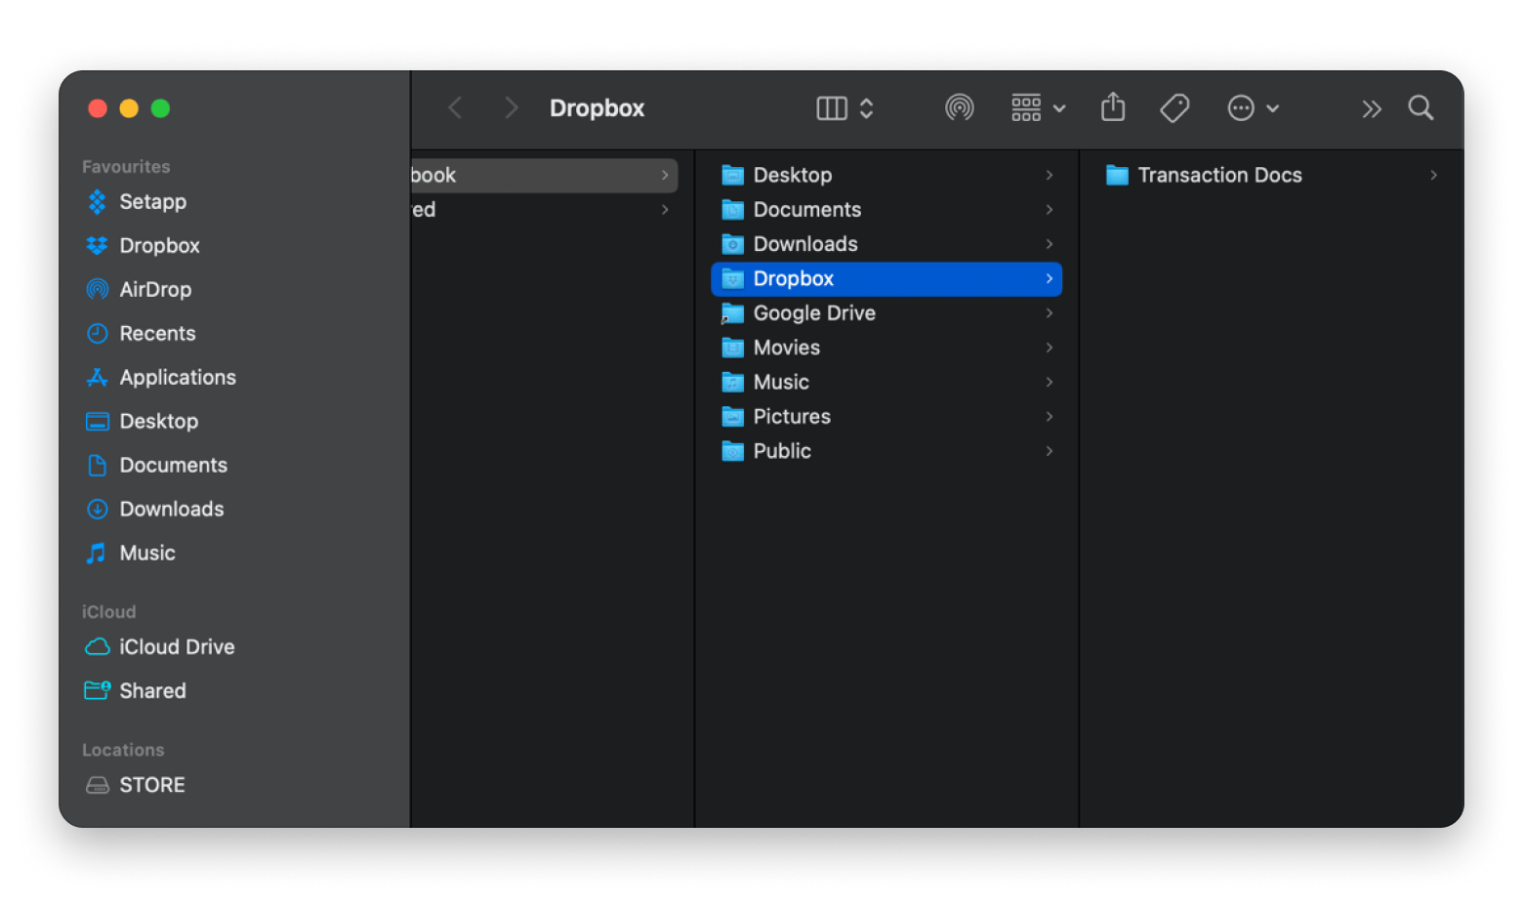Choose Applications in the sidebar
Viewport: 1523px width, 906px height.
click(178, 378)
